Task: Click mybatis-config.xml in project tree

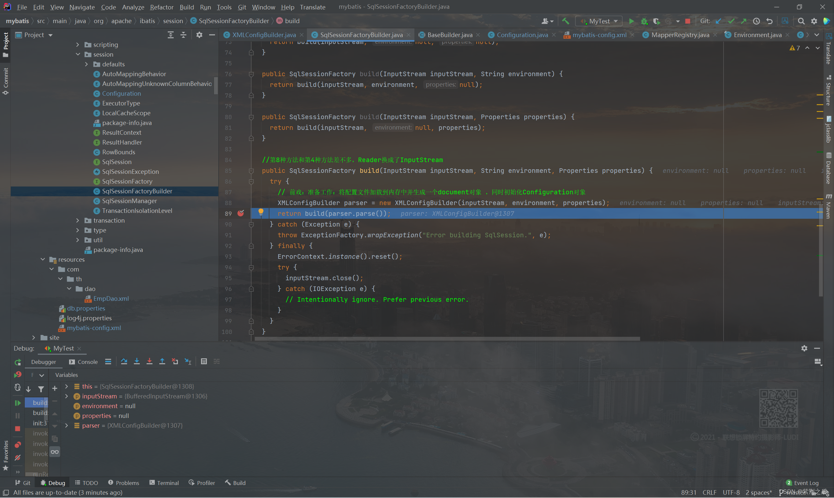Action: (x=95, y=327)
